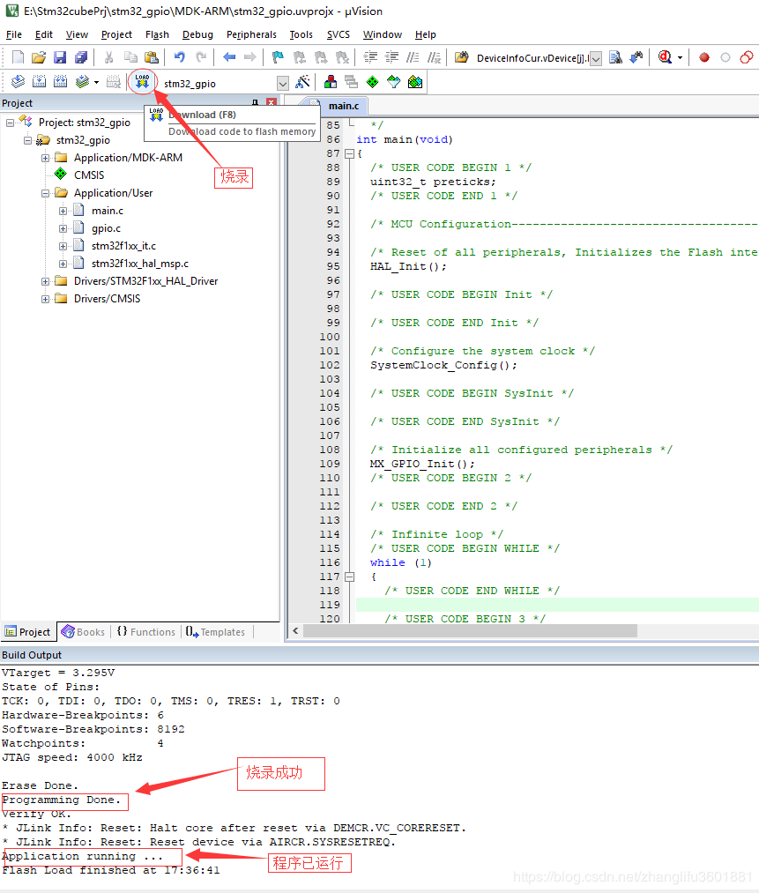Collapse the while loop block at line 117
The image size is (759, 893).
point(350,577)
